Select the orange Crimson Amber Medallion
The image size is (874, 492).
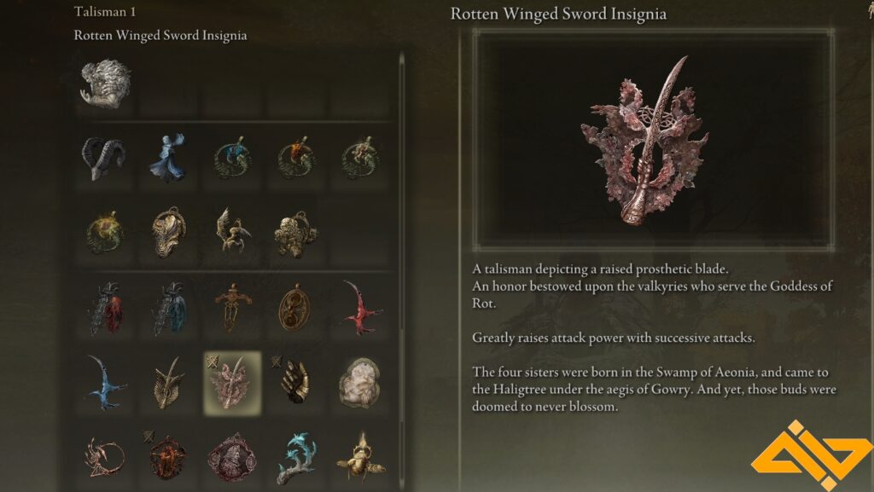(296, 159)
